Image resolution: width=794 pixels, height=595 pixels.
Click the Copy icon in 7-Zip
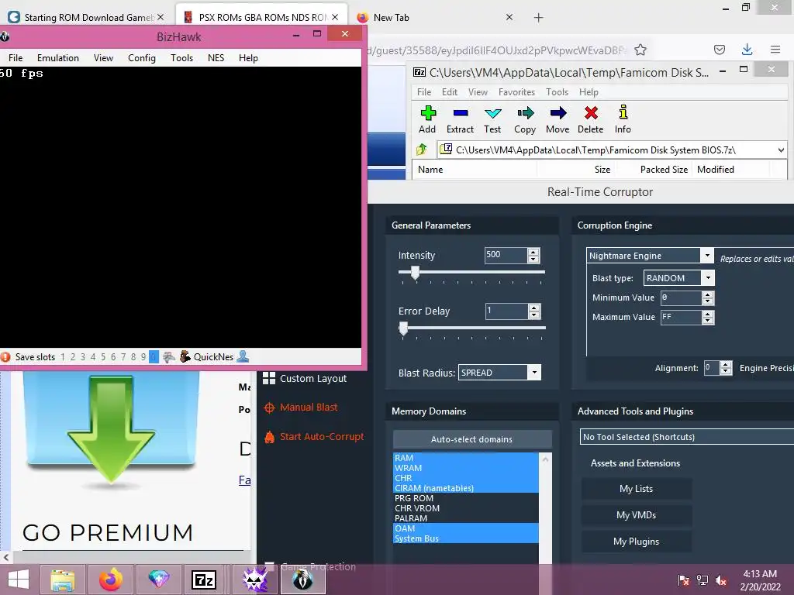point(525,113)
